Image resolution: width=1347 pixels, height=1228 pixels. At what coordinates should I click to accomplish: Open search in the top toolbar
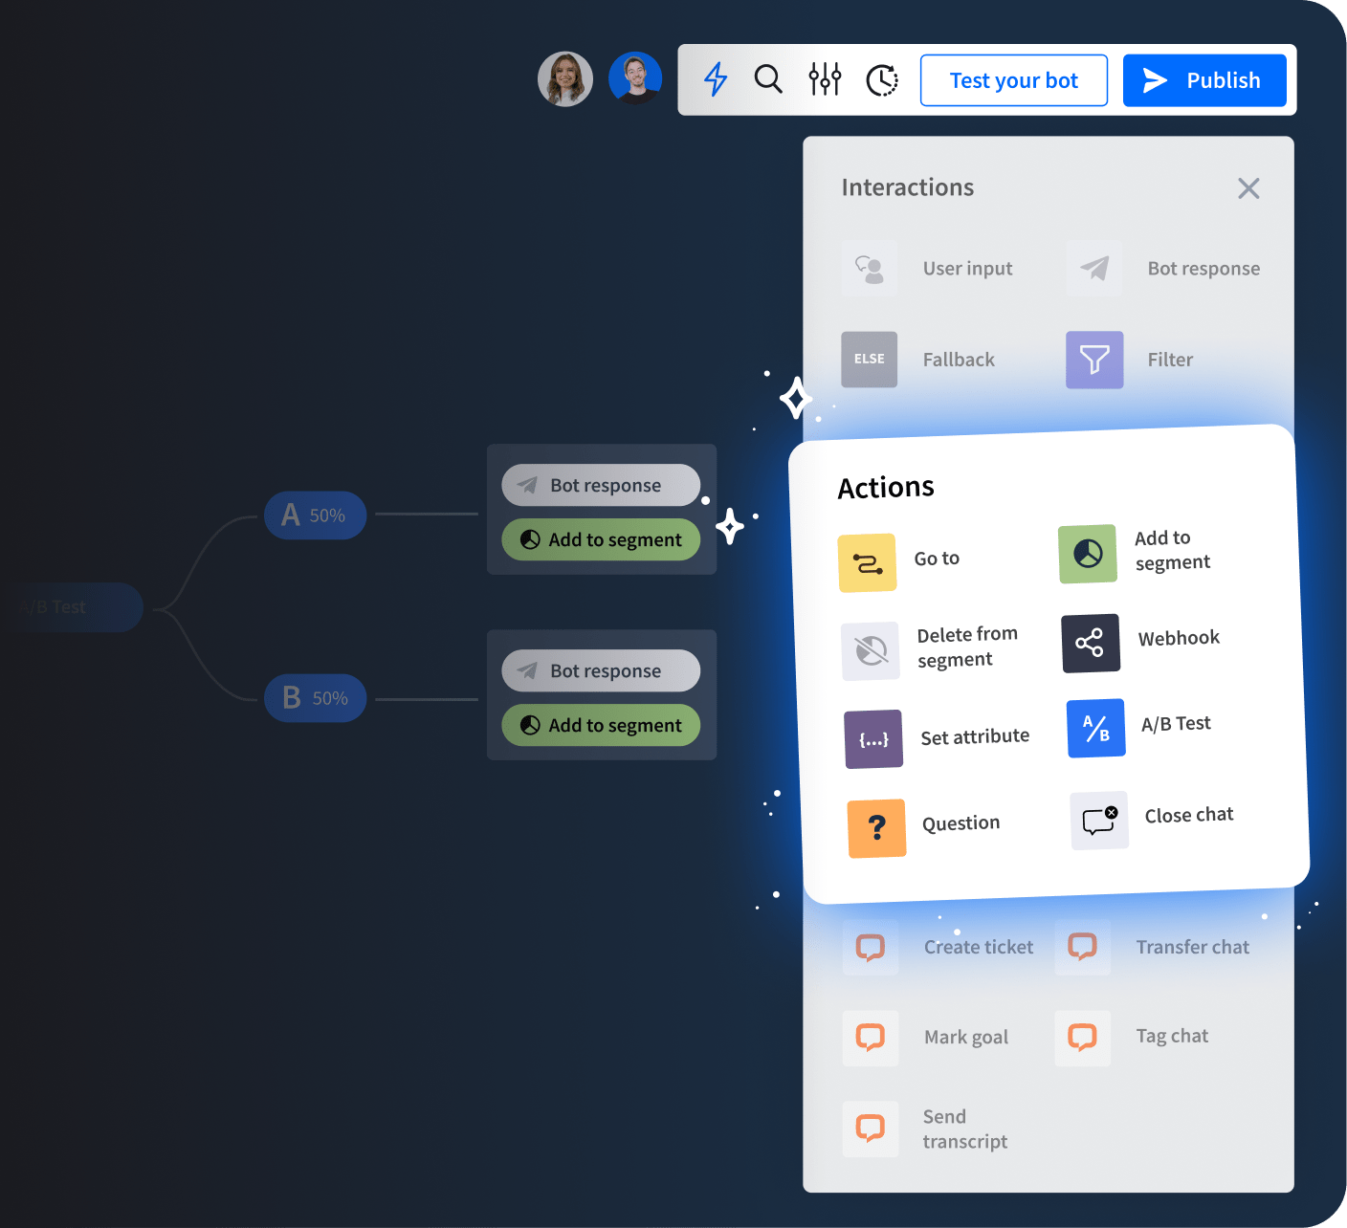point(768,79)
